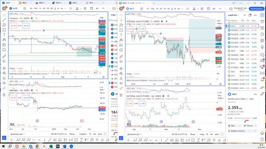Expand timeframe dropdown arrow in NG1! toolbar
Screen dimensions: 266x149
point(182,9)
